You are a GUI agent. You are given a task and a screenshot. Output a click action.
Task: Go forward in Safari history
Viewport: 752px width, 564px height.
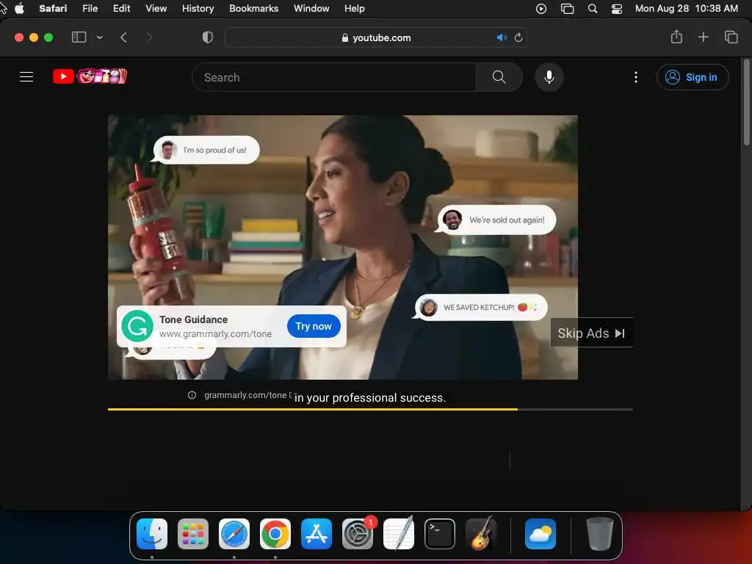[149, 37]
